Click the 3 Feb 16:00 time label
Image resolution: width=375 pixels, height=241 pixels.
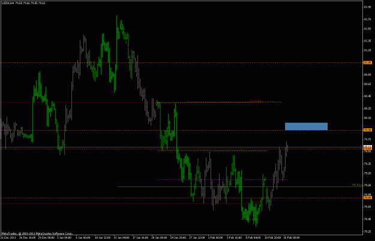[235, 237]
